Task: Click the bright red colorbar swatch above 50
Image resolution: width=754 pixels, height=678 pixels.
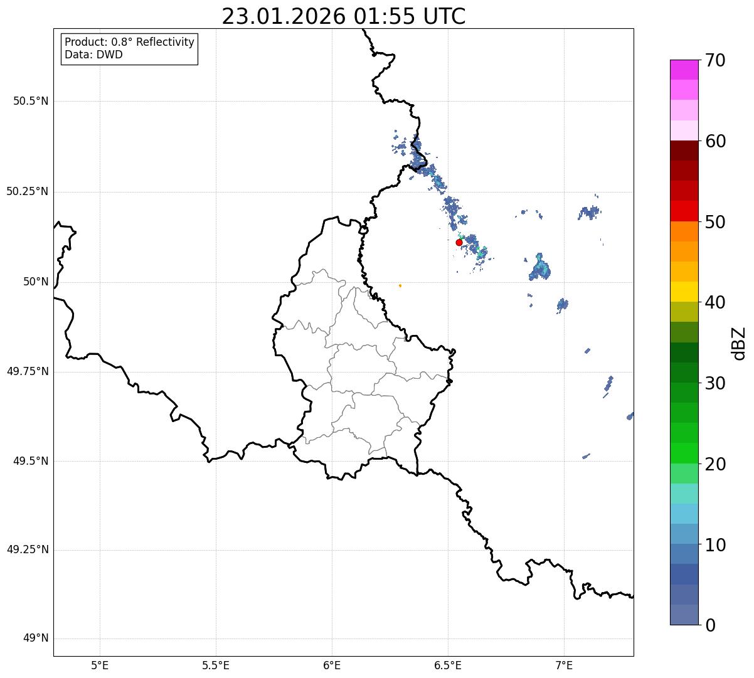Action: click(x=684, y=211)
